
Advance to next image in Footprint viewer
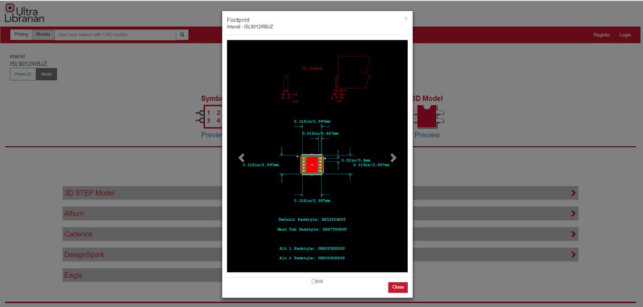393,158
